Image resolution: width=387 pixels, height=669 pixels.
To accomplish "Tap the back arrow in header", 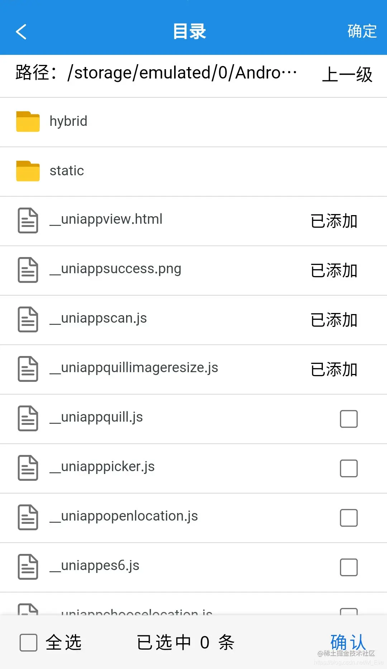I will (x=21, y=32).
